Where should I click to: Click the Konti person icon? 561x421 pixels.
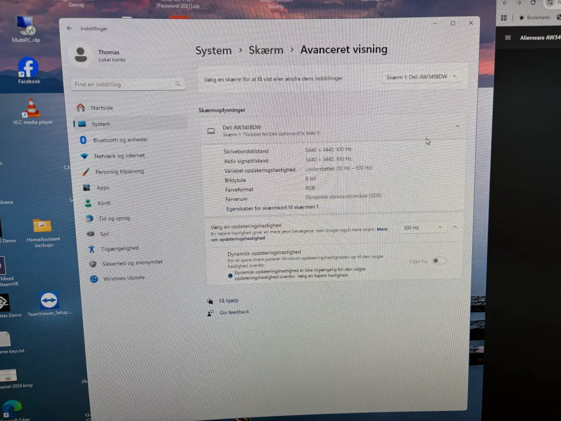coord(88,203)
